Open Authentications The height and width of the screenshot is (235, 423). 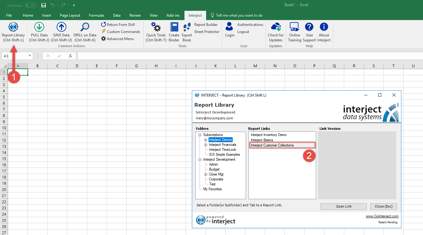250,25
